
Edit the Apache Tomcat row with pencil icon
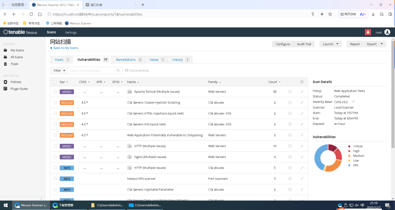click(302, 92)
